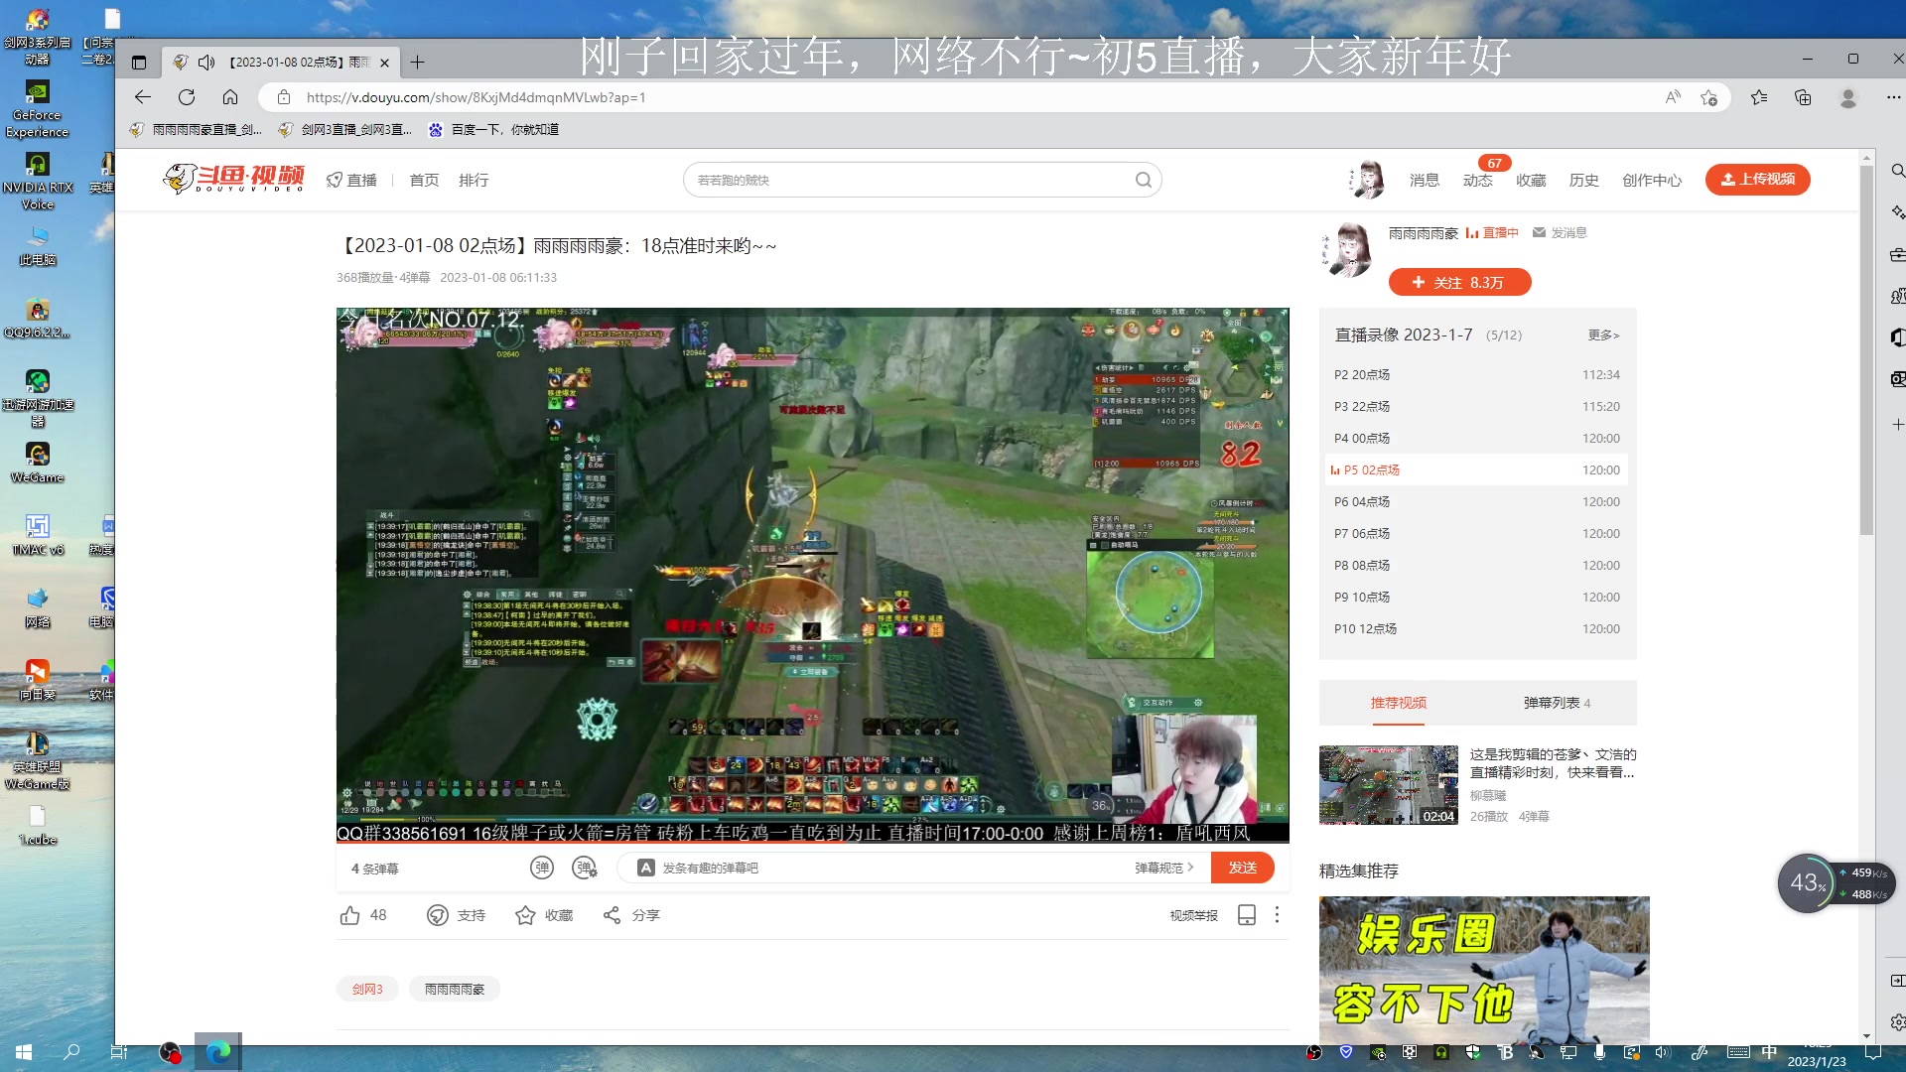The height and width of the screenshot is (1072, 1906).
Task: Share the video via 分享 icon
Action: pyautogui.click(x=612, y=915)
